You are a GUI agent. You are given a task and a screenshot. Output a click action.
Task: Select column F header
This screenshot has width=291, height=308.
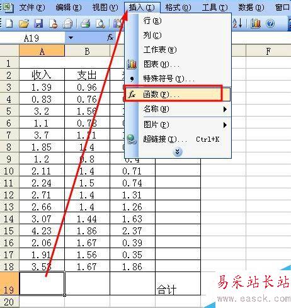tap(268, 51)
